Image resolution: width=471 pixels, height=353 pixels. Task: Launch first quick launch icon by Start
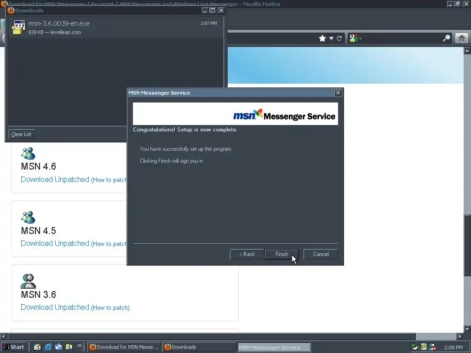coord(37,347)
